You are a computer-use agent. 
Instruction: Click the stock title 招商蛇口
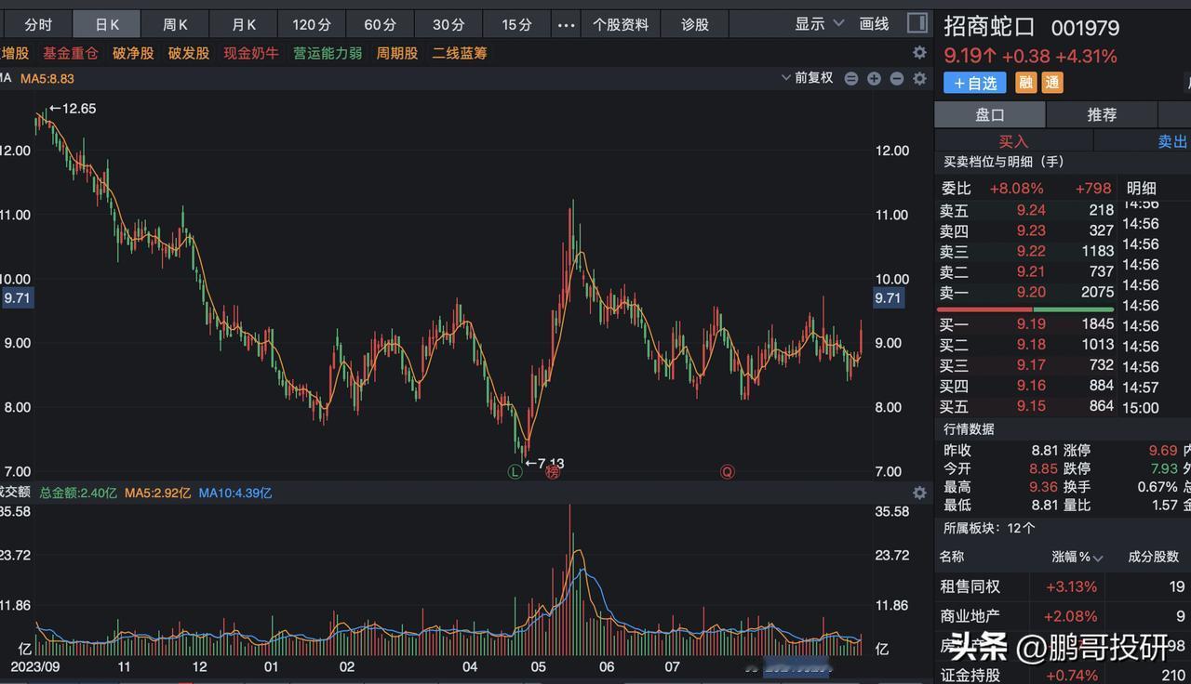(x=991, y=27)
